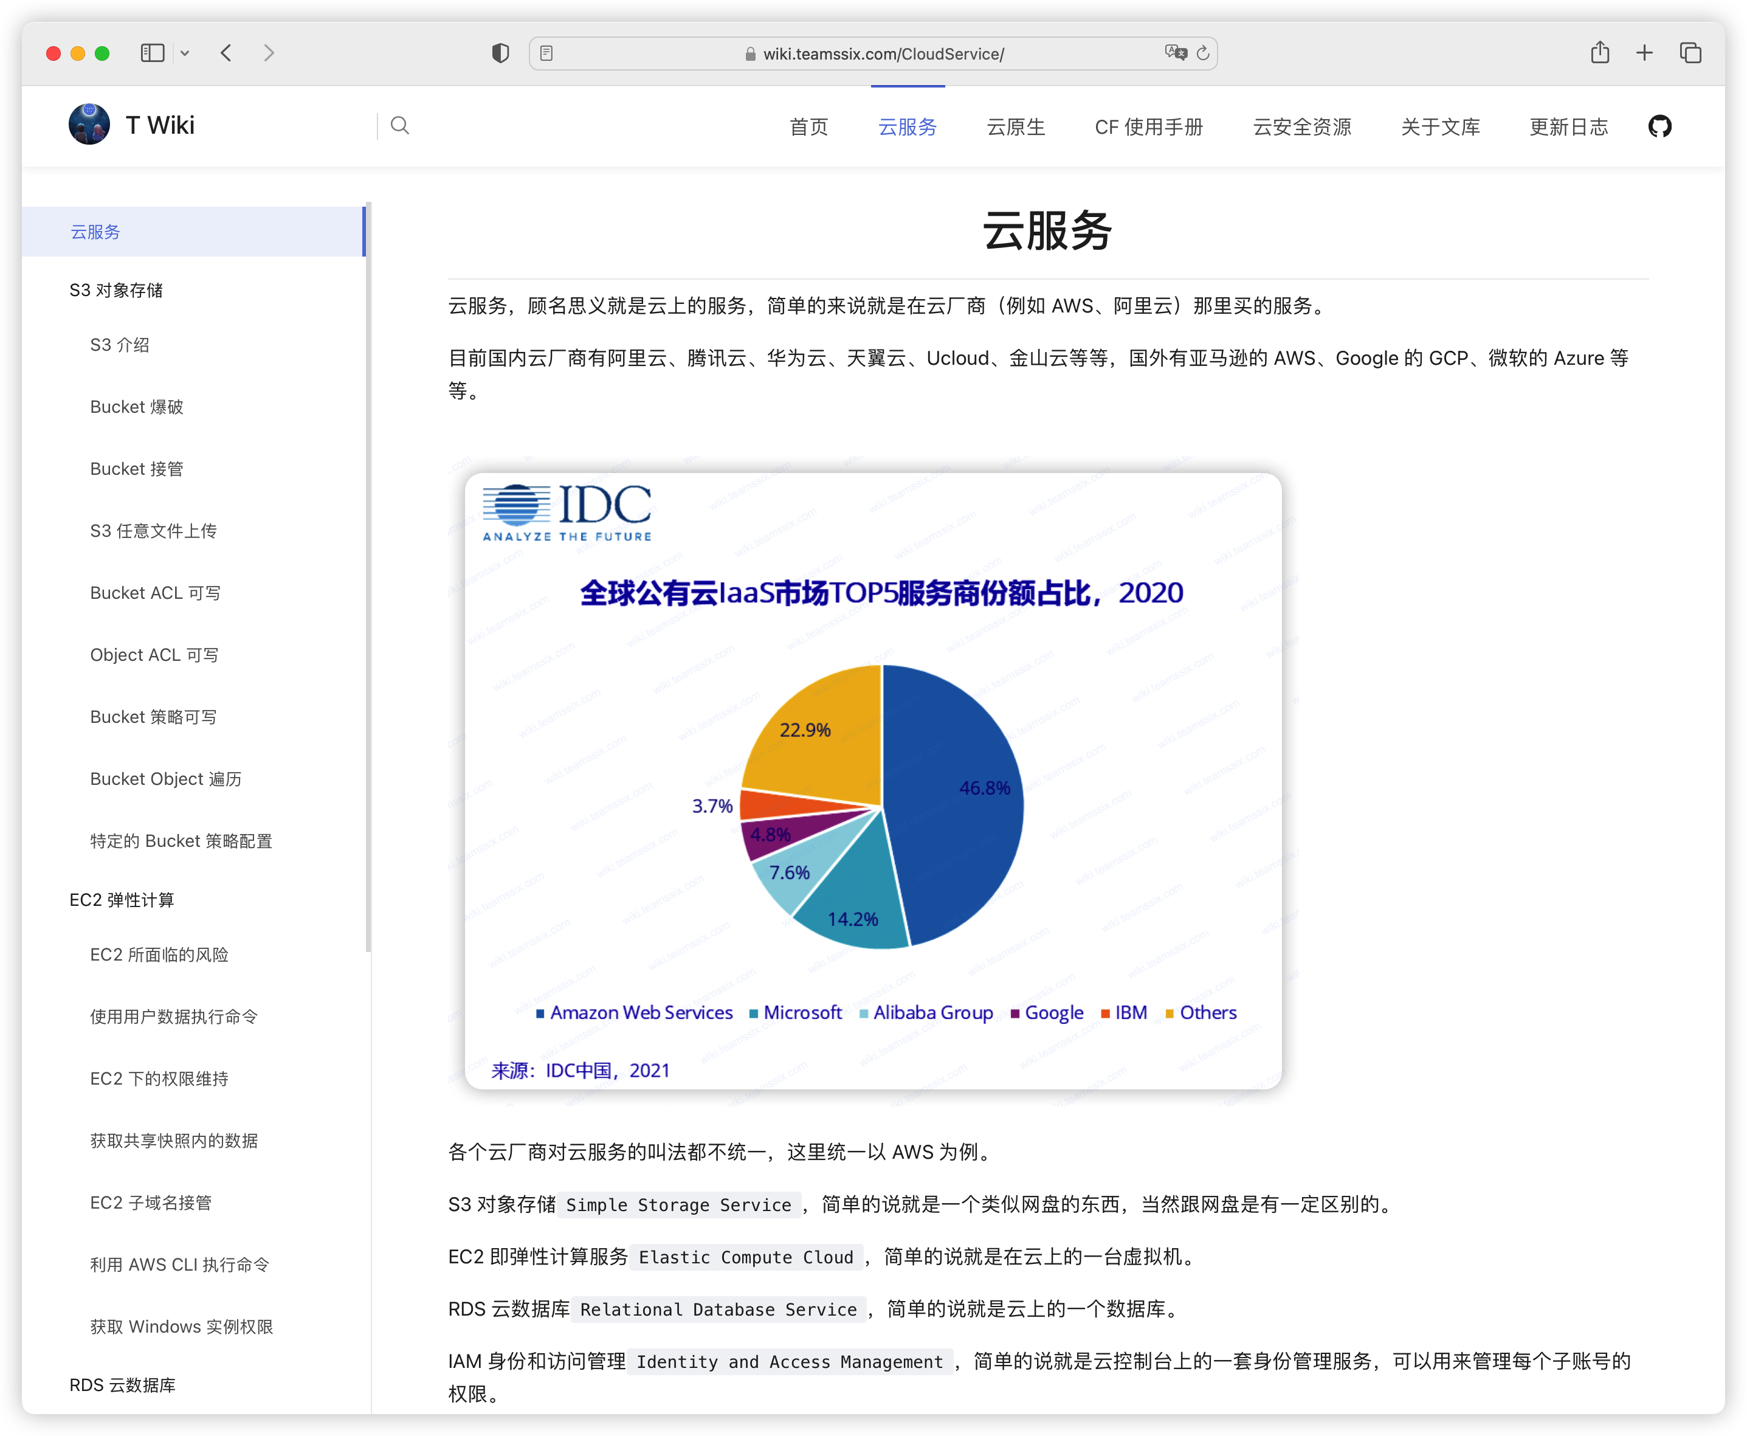Open the Share sheet icon
Viewport: 1747px width, 1436px height.
click(x=1600, y=54)
